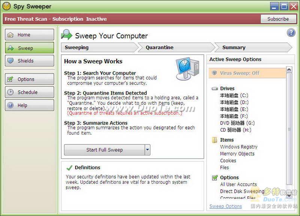The height and width of the screenshot is (216, 300).
Task: Select the drive (C:) entry
Action: [x=234, y=95]
